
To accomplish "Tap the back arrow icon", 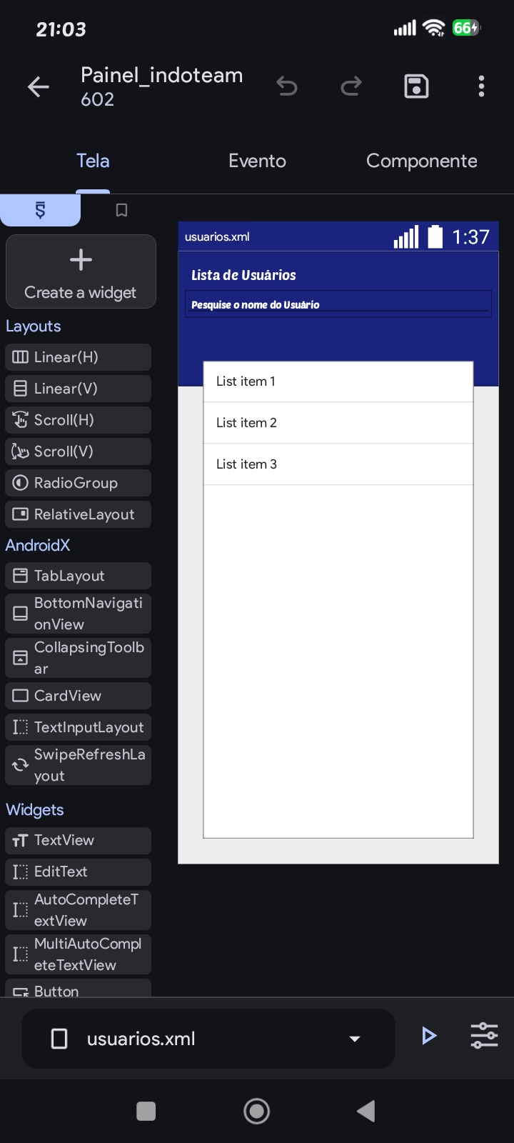I will [x=39, y=87].
